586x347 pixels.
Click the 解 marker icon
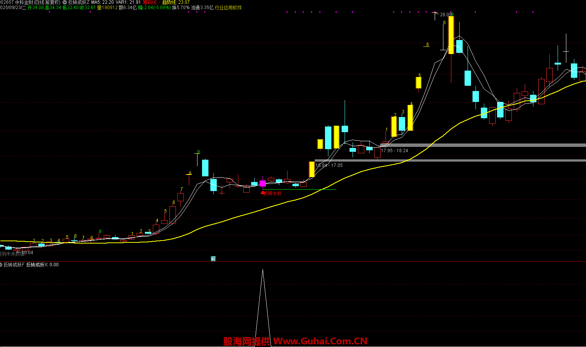213,259
